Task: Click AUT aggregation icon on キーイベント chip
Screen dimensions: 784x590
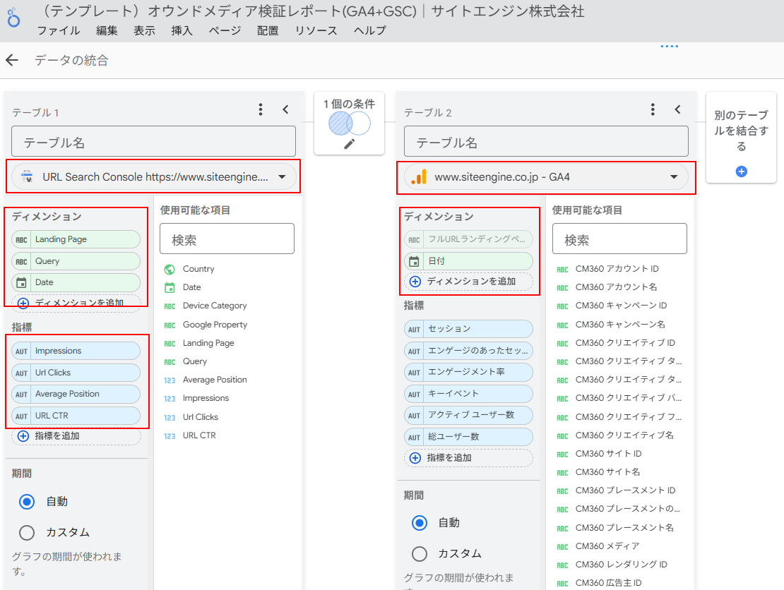Action: [x=414, y=395]
